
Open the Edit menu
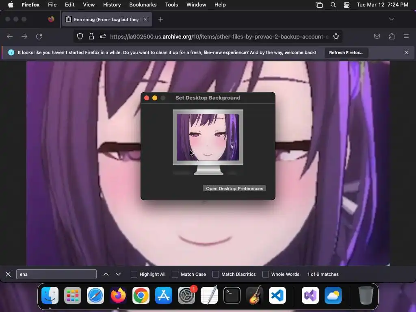(70, 5)
